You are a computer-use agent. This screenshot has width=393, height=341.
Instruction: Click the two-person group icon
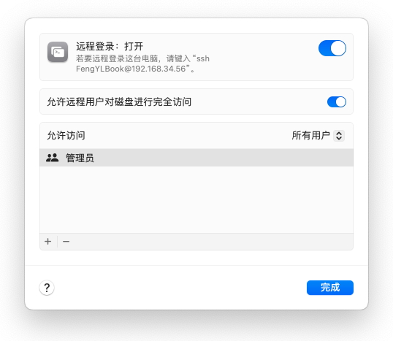(52, 158)
